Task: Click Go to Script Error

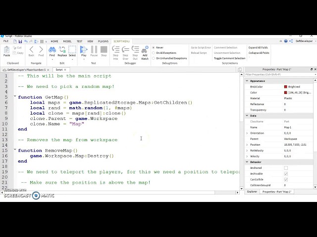Action: pyautogui.click(x=201, y=47)
